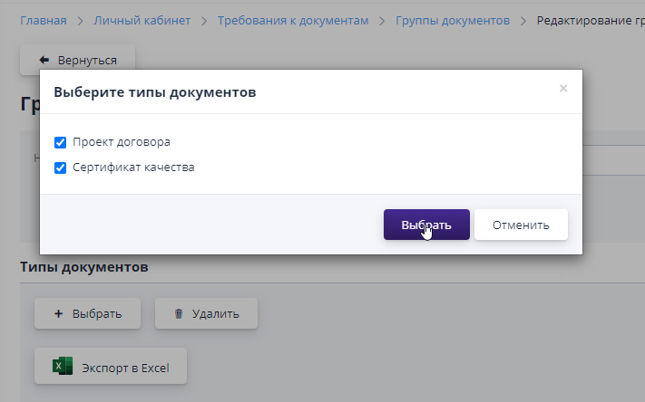Image resolution: width=645 pixels, height=402 pixels.
Task: Click the Сертификат качества label text
Action: click(133, 167)
